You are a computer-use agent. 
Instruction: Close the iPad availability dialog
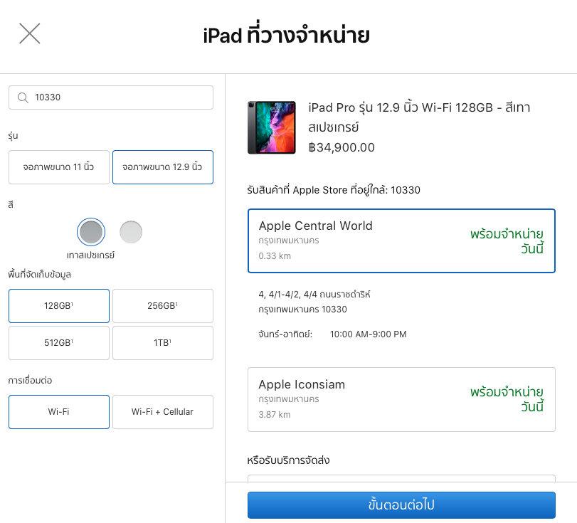[30, 33]
